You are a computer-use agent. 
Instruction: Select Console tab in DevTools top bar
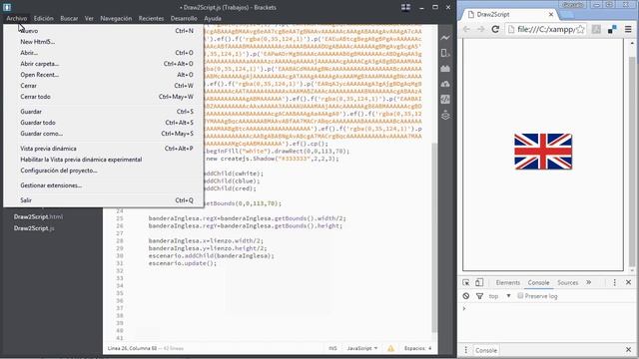click(x=538, y=282)
